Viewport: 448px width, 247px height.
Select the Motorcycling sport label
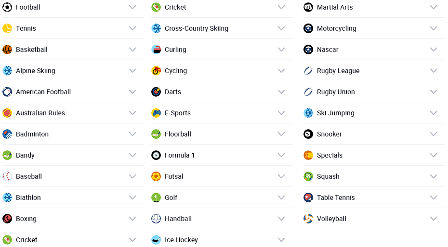tap(337, 28)
